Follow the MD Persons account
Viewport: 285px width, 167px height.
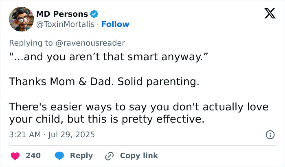pyautogui.click(x=115, y=24)
